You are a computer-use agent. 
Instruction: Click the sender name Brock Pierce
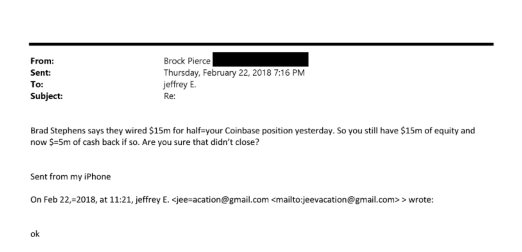(187, 61)
